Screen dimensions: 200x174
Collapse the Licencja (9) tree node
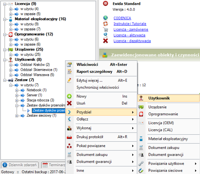click(5, 4)
